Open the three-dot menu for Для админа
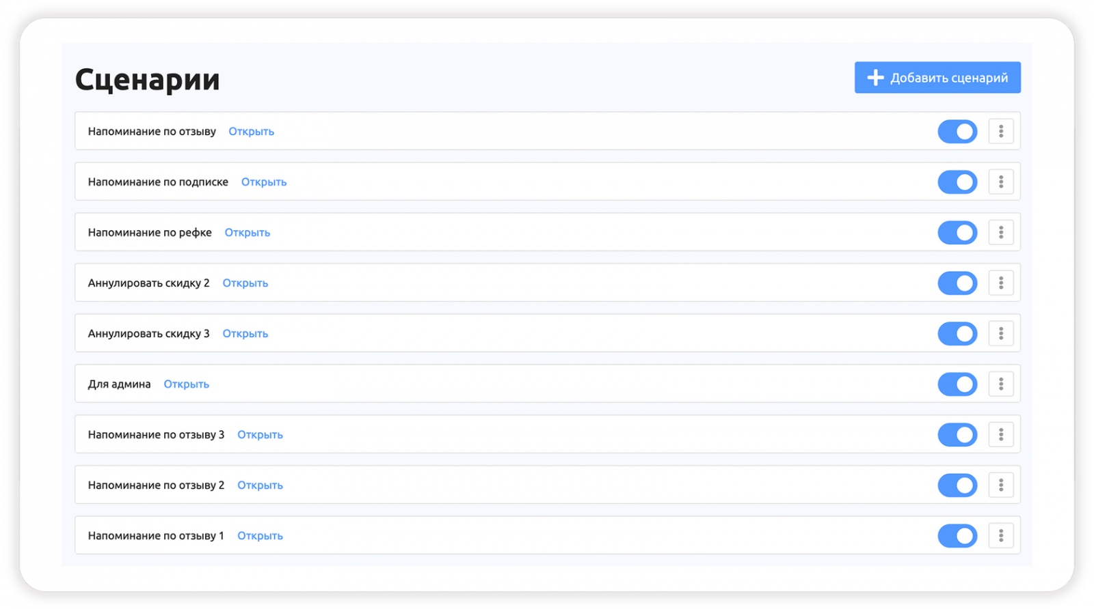Viewport: 1094px width, 609px height. pos(1000,384)
